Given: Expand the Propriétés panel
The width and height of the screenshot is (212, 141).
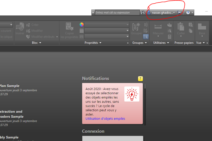Looking at the screenshot, I should (93, 43).
